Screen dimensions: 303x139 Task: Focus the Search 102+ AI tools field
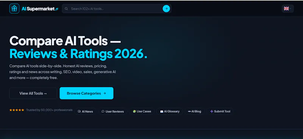(x=117, y=8)
